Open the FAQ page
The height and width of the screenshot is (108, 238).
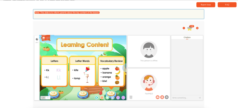point(227,5)
